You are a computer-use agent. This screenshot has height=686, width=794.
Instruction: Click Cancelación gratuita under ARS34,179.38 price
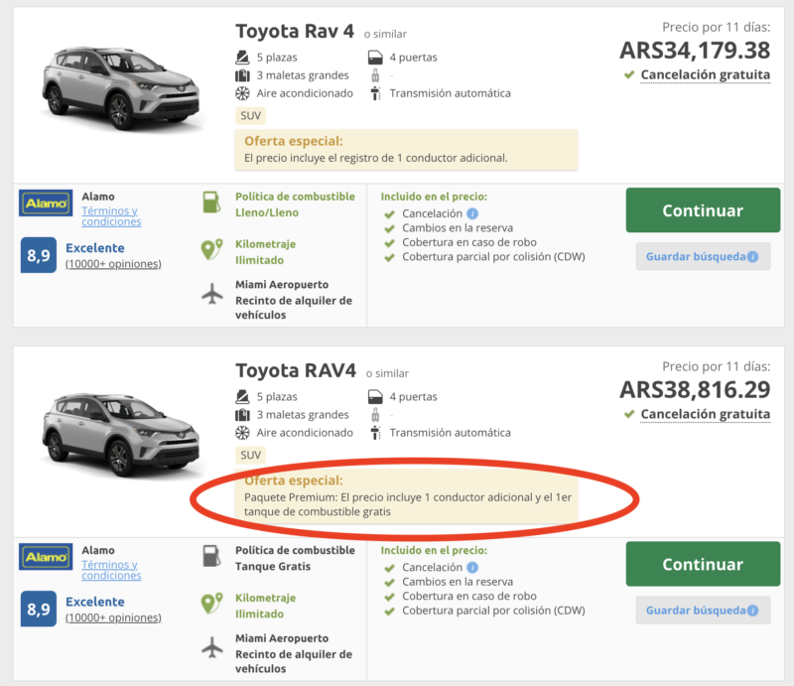pyautogui.click(x=706, y=75)
